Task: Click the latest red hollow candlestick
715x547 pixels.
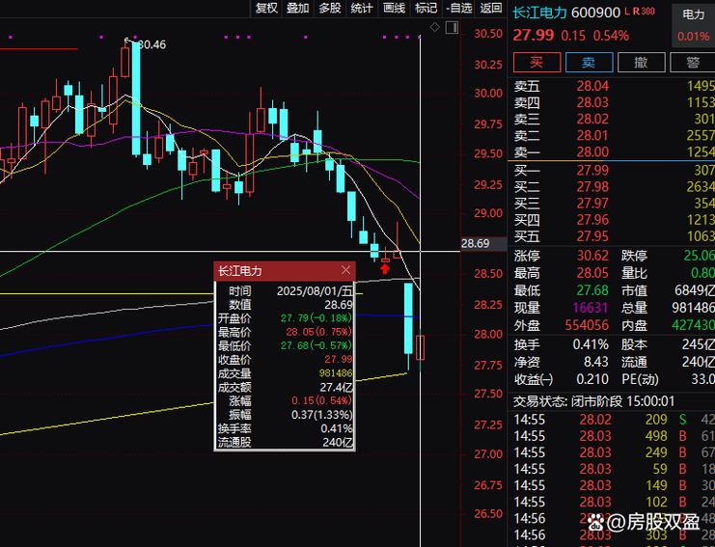Action: [x=420, y=348]
